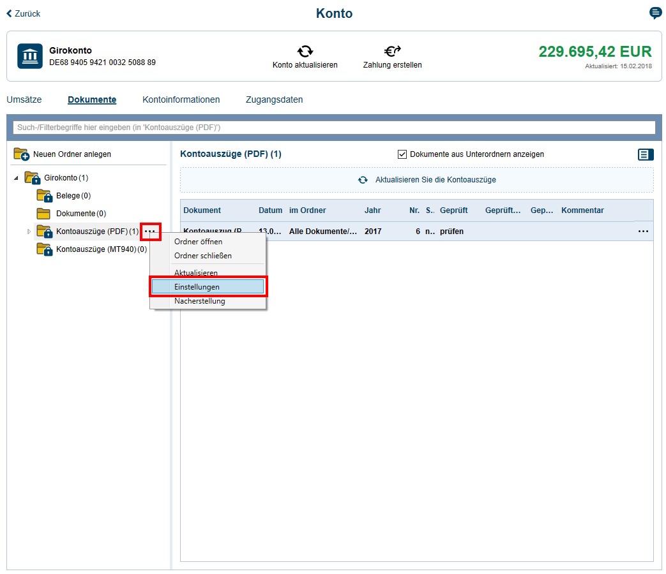This screenshot has width=666, height=574.
Task: Choose Nacherstellung from the context menu
Action: (200, 301)
